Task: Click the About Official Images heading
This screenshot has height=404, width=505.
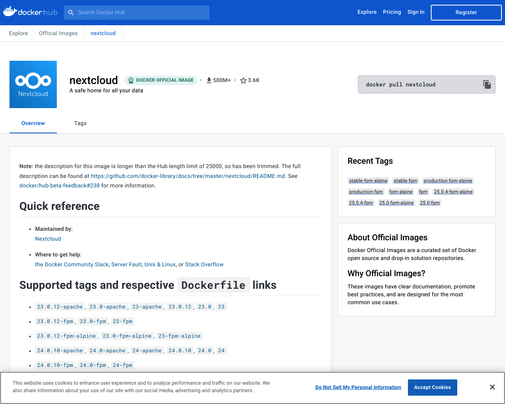Action: 387,238
